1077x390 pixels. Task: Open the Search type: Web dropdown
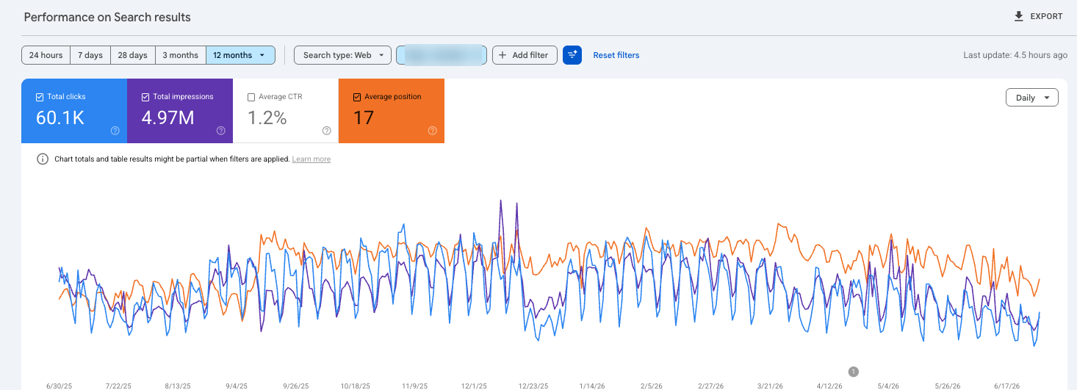(343, 55)
